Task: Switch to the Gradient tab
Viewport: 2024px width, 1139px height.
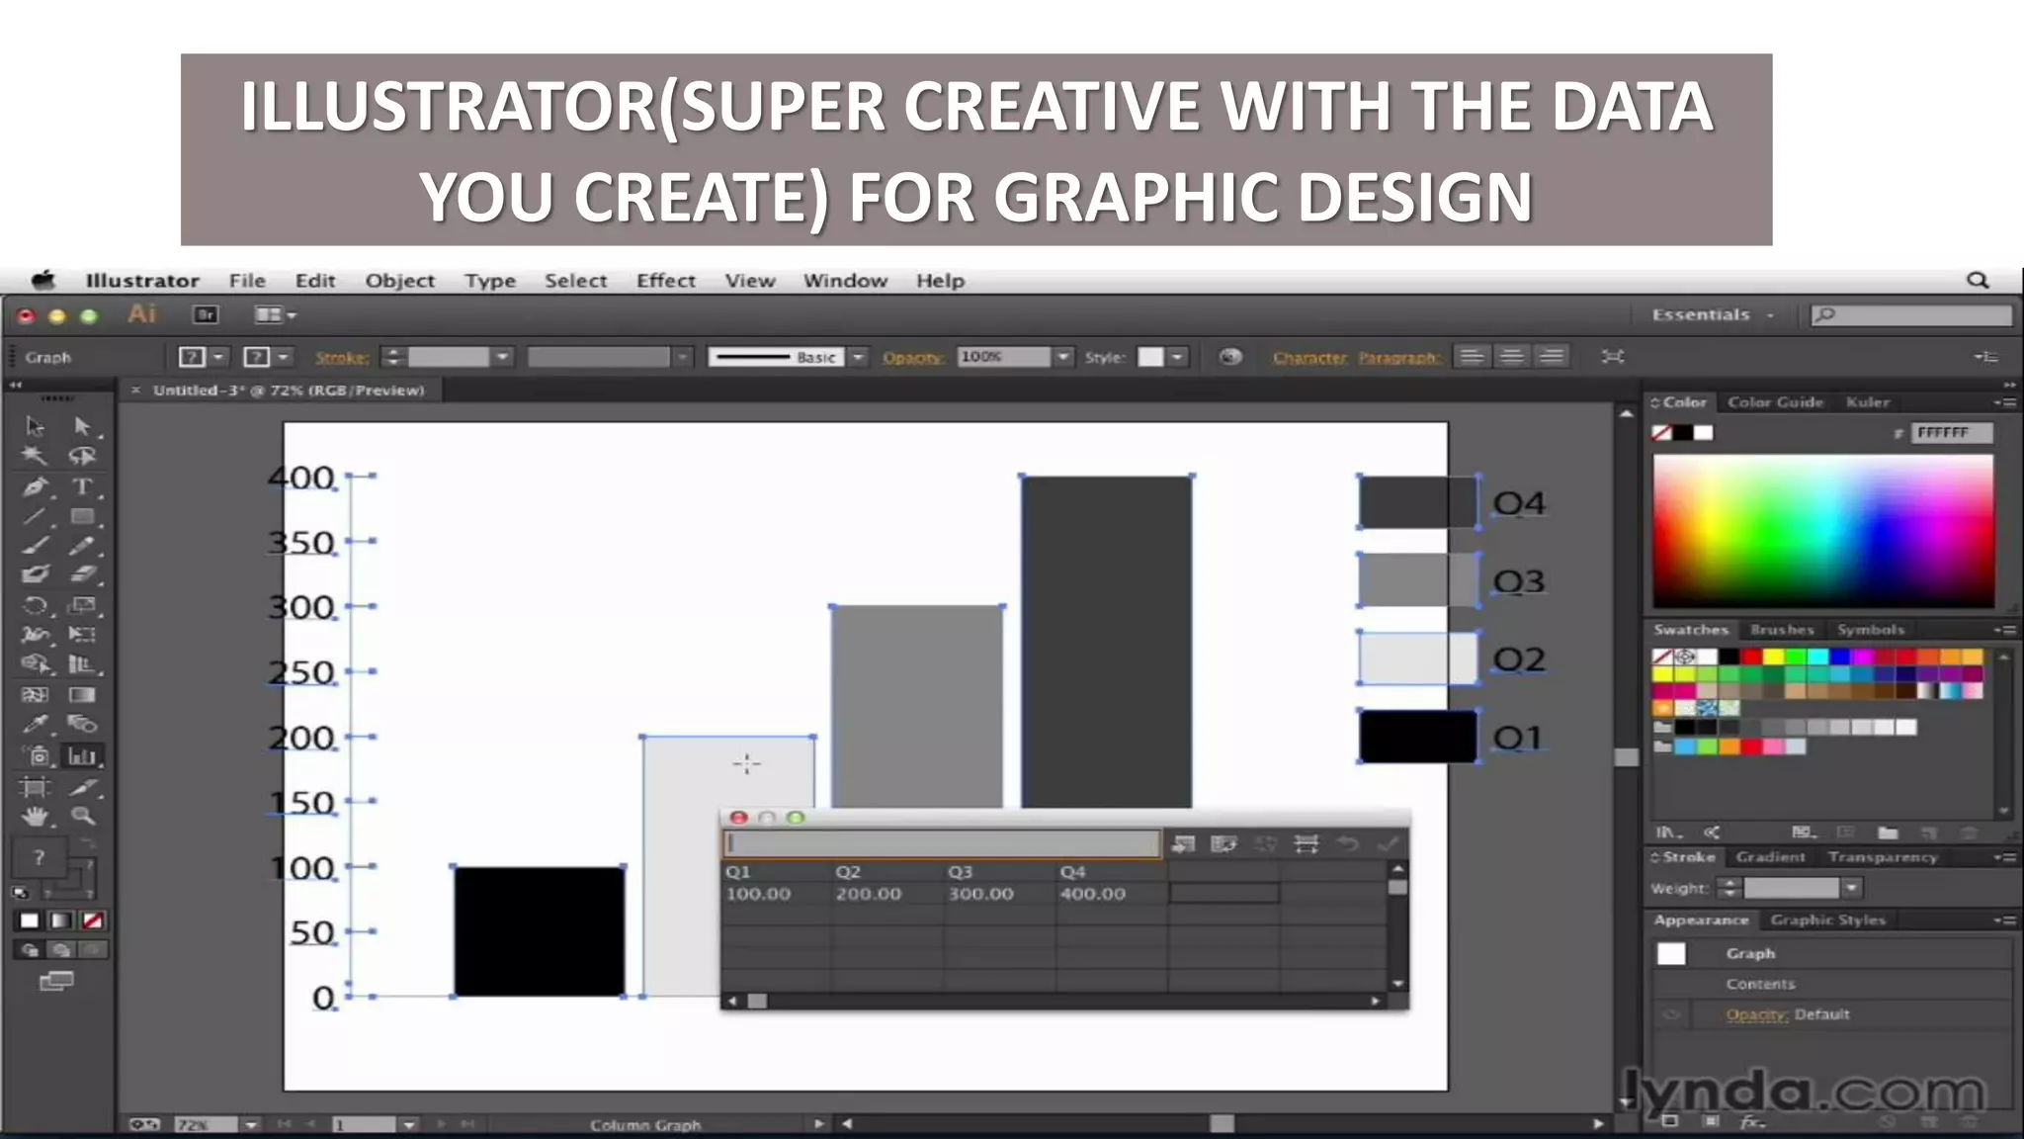Action: [x=1770, y=857]
